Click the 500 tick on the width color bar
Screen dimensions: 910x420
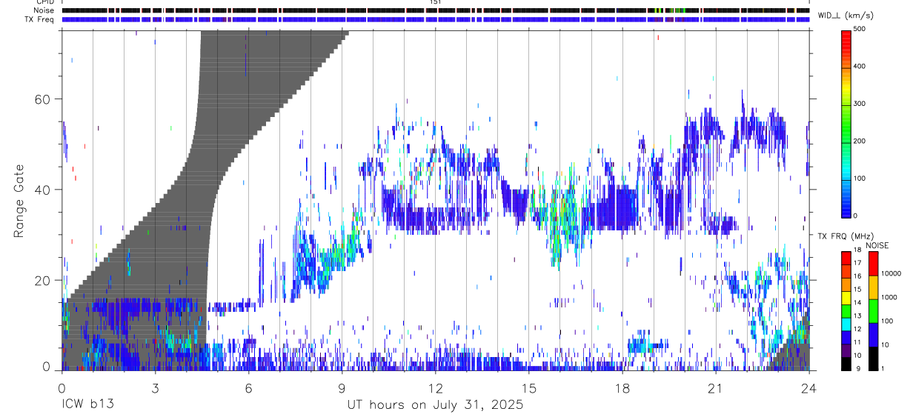(x=861, y=30)
